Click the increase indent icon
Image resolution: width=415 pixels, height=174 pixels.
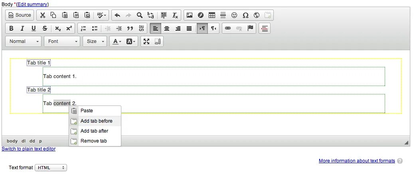click(x=119, y=28)
